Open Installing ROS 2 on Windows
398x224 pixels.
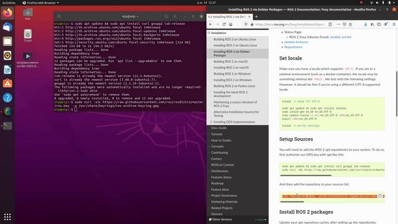pos(233,80)
